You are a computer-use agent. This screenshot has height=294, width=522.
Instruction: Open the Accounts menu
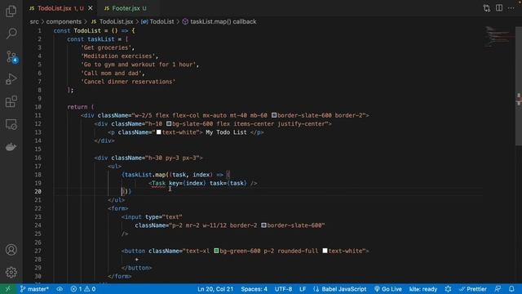[x=11, y=250]
